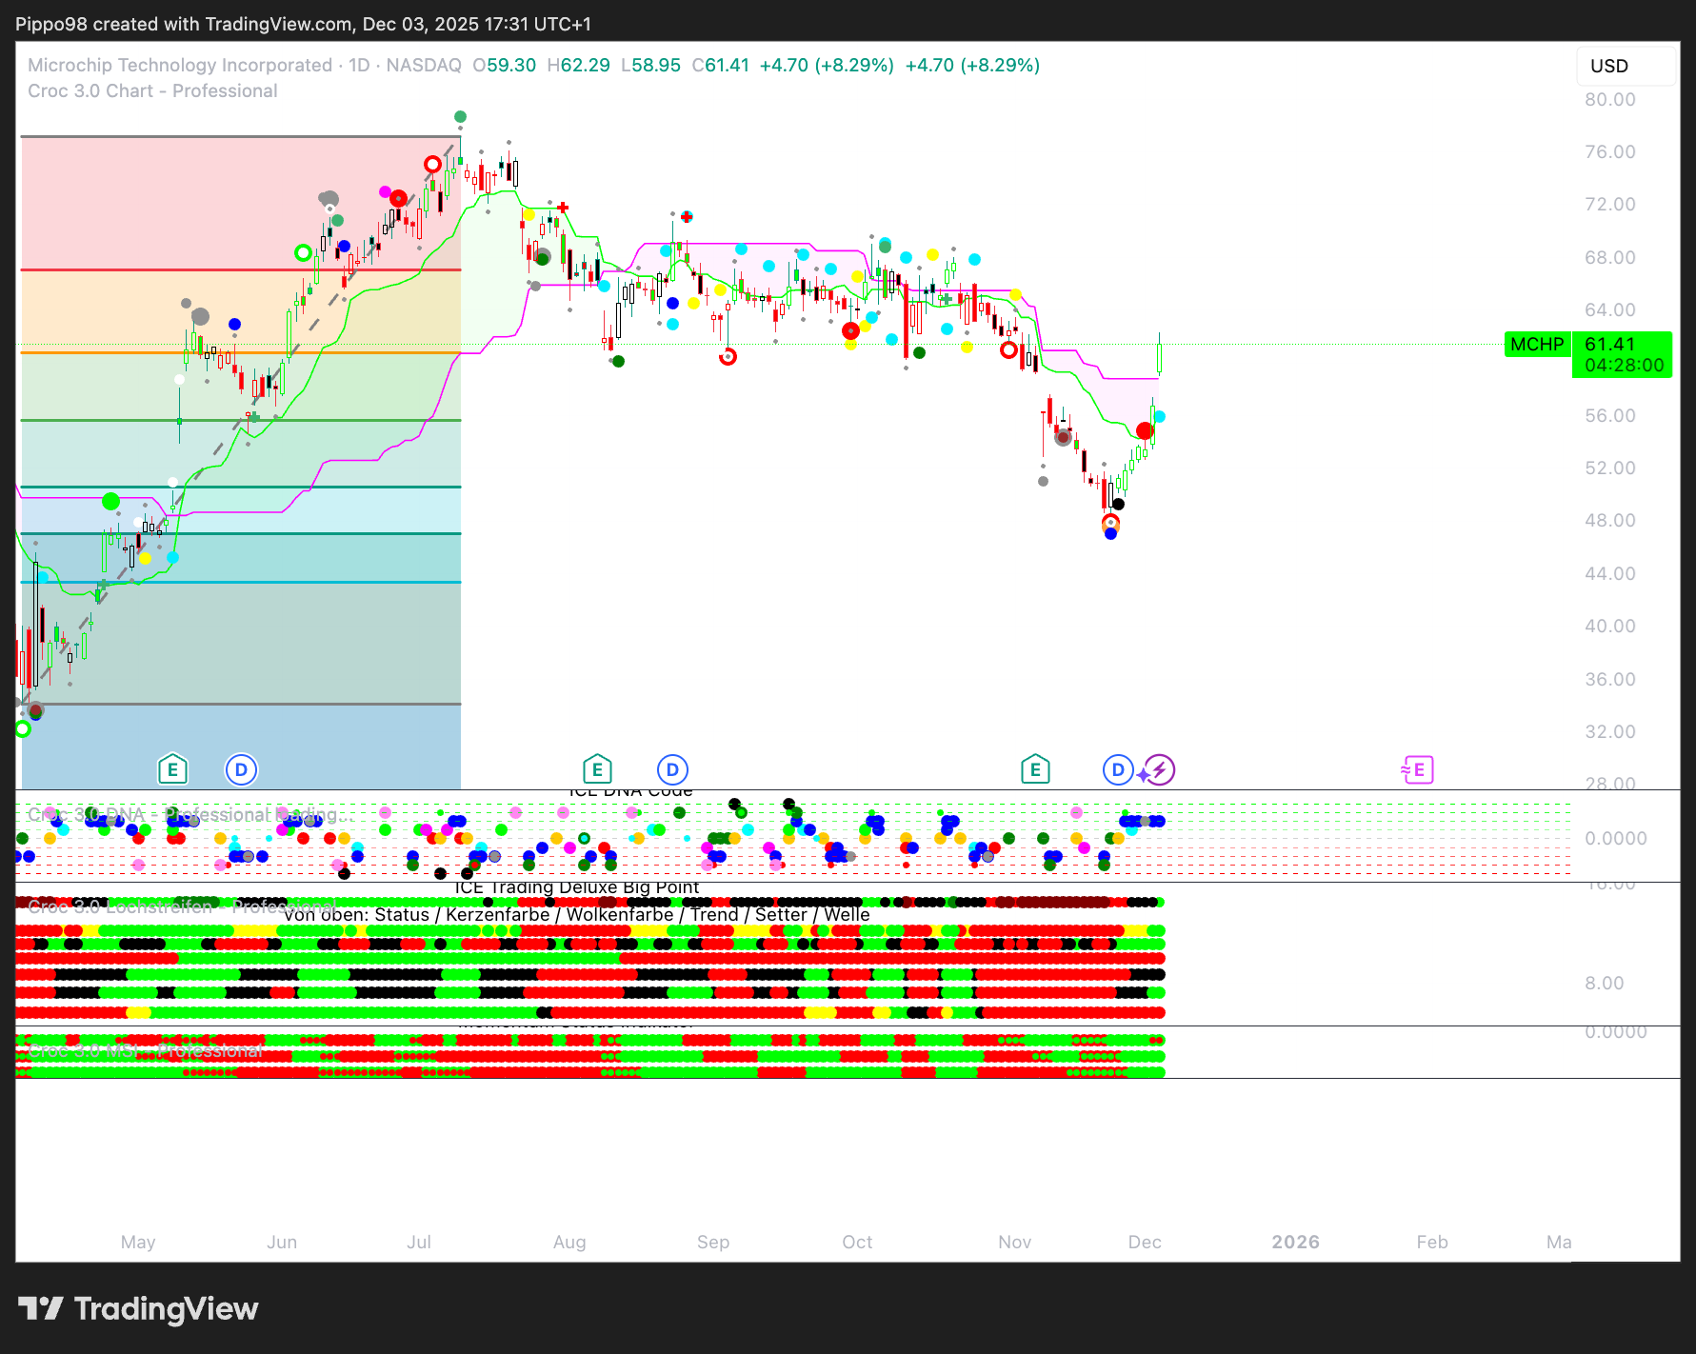Click the TradingView logo
Screen dimensions: 1696x1354
tap(138, 1309)
